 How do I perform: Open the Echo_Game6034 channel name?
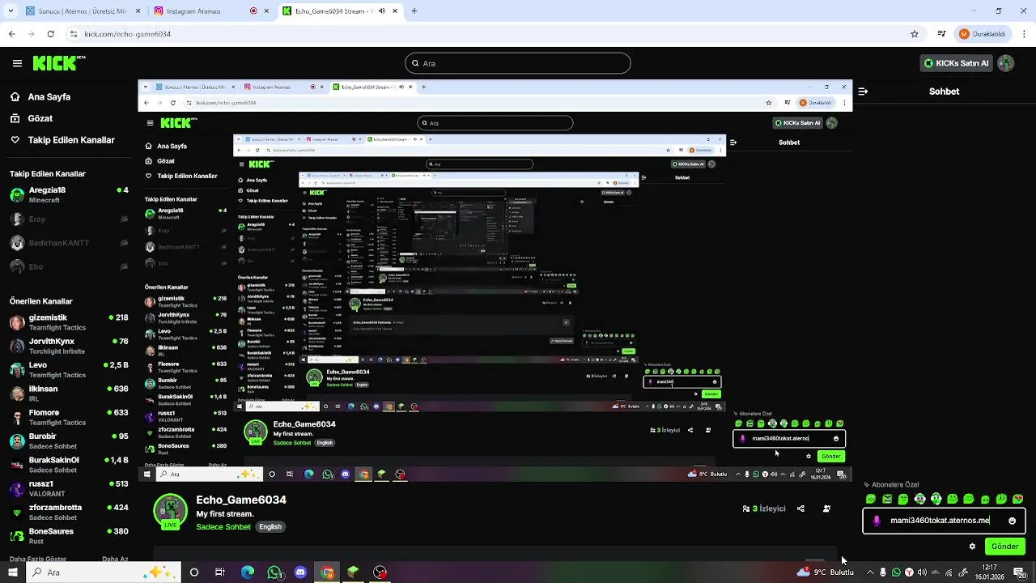pos(241,500)
